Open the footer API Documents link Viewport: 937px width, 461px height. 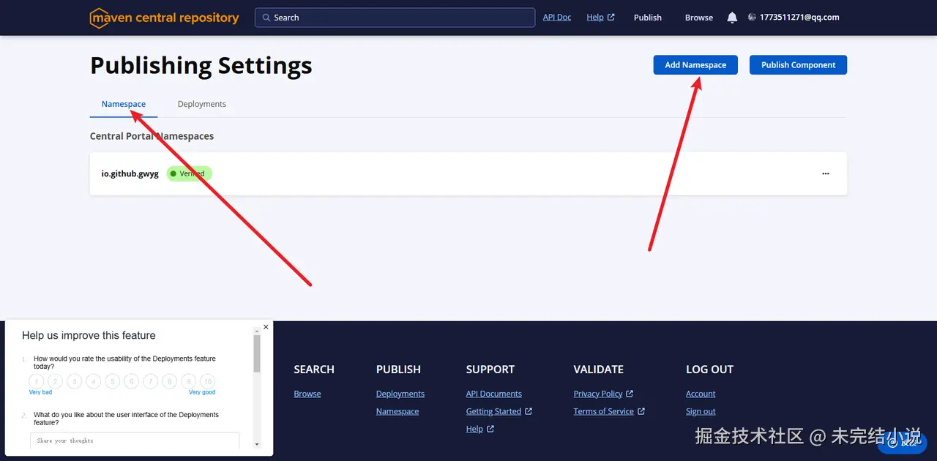[x=494, y=394]
